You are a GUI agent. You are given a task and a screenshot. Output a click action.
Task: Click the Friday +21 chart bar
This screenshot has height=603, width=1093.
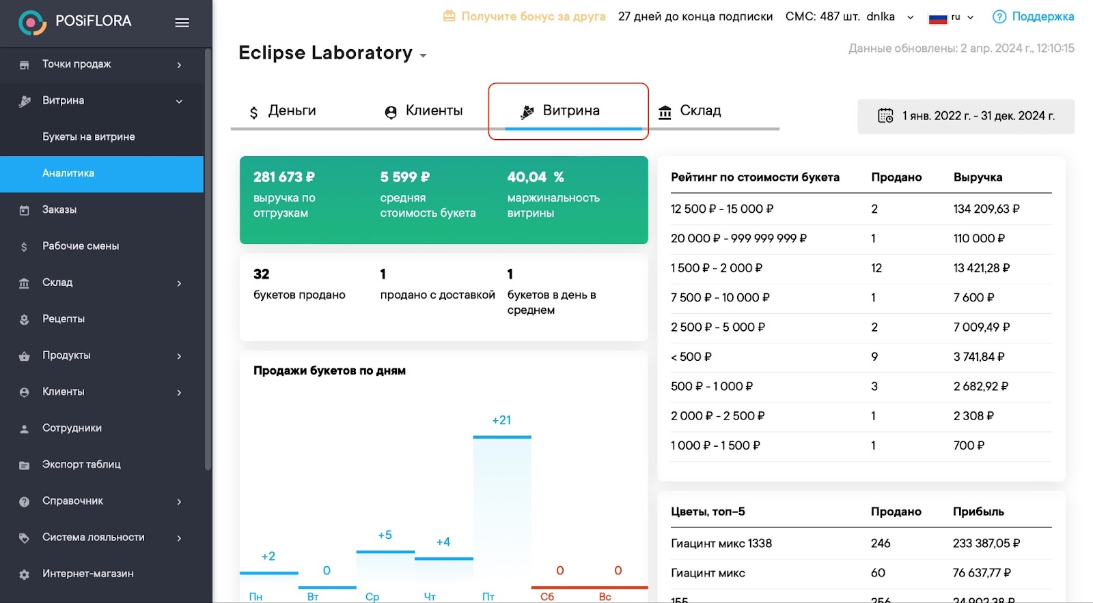(502, 511)
